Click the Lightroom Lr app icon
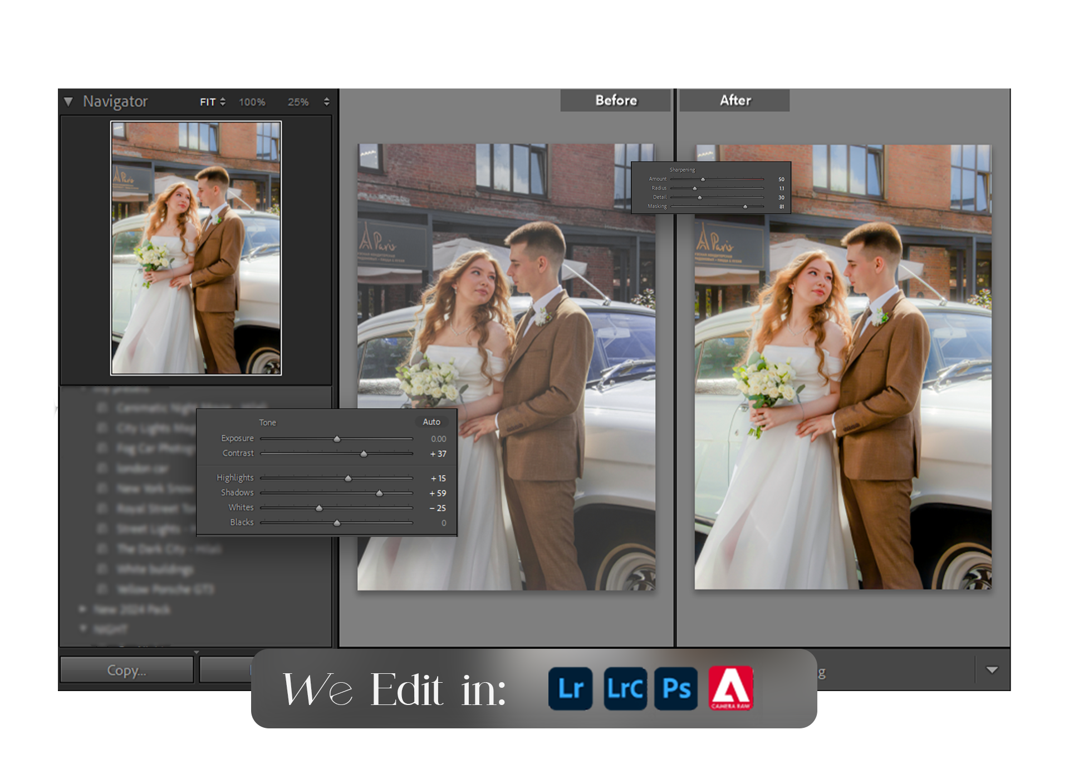 [570, 689]
